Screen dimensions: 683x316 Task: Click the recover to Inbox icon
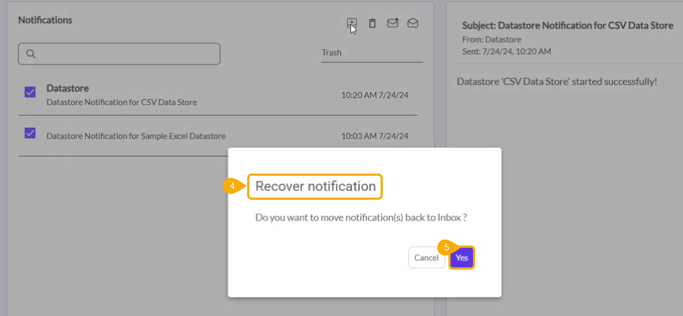[352, 23]
